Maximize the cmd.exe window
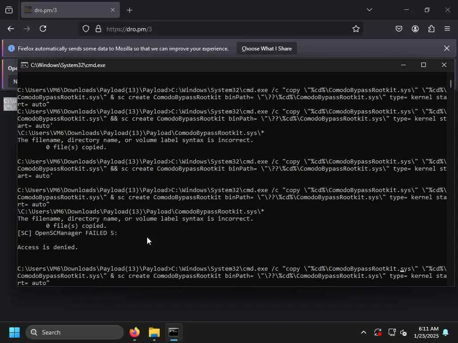The image size is (458, 343). click(x=424, y=65)
